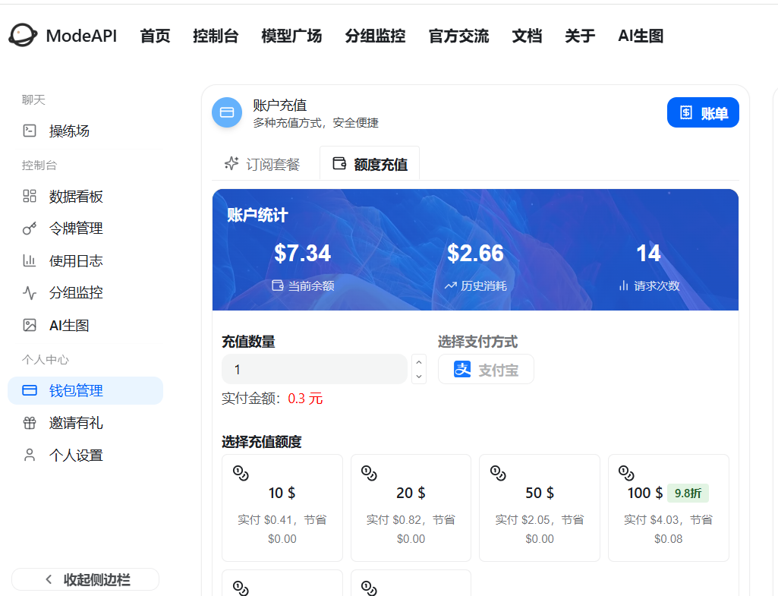
Task: Click the ModeAPI brand name text
Action: point(81,36)
